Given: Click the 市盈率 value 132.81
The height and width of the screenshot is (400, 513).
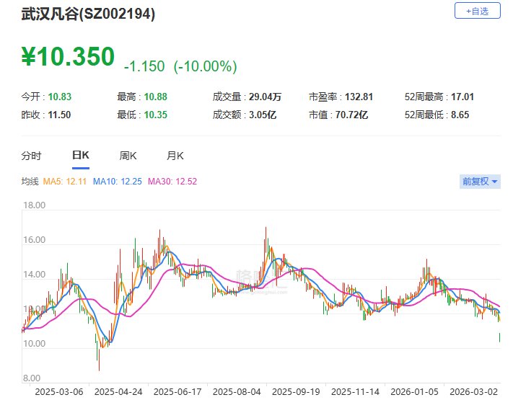Looking at the screenshot, I should [x=359, y=97].
